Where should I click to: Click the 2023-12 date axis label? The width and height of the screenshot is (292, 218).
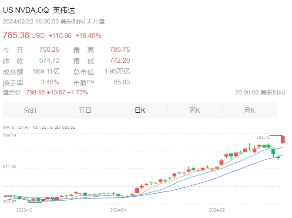(x=24, y=210)
